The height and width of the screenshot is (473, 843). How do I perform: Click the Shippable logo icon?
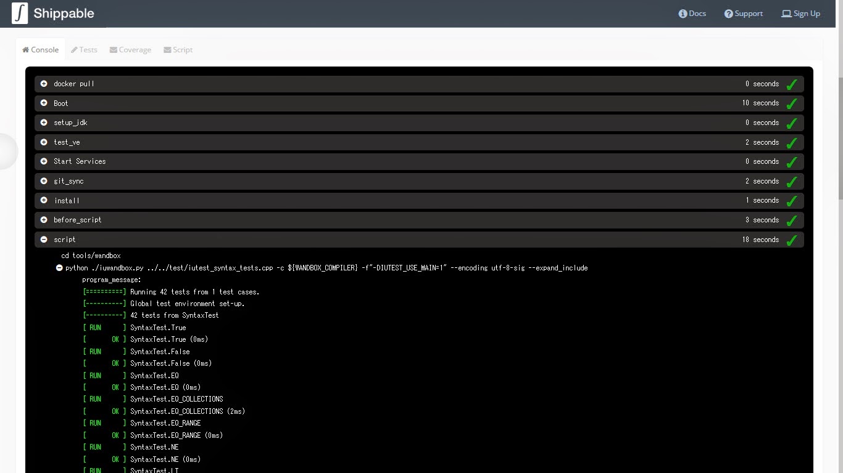click(20, 13)
